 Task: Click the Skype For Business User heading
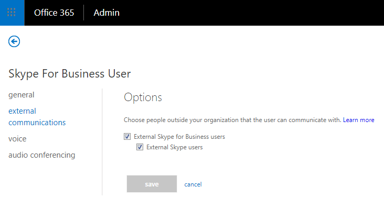coord(70,74)
